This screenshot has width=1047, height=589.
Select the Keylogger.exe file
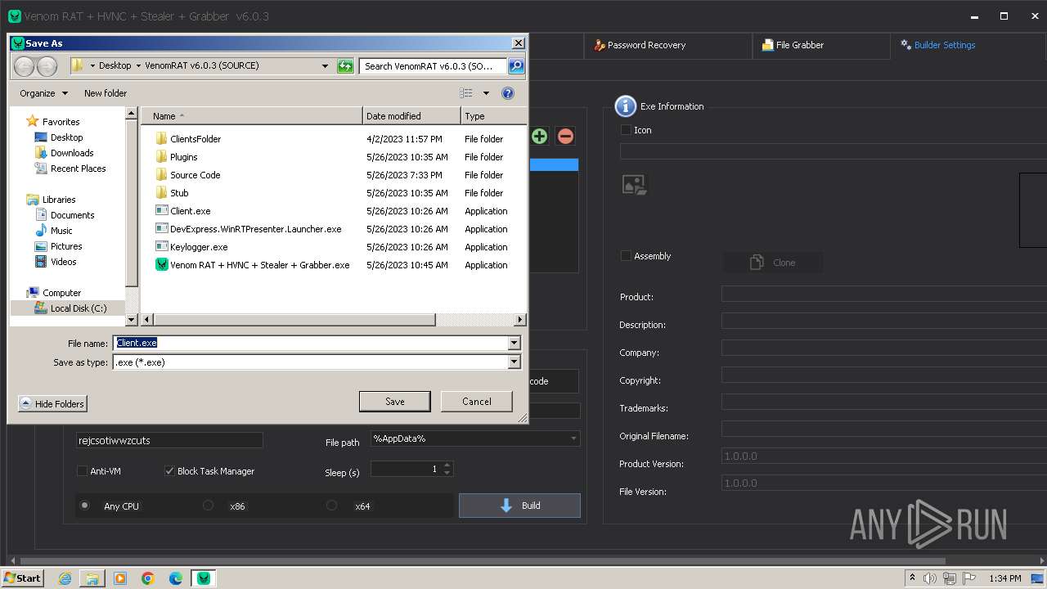coord(199,247)
